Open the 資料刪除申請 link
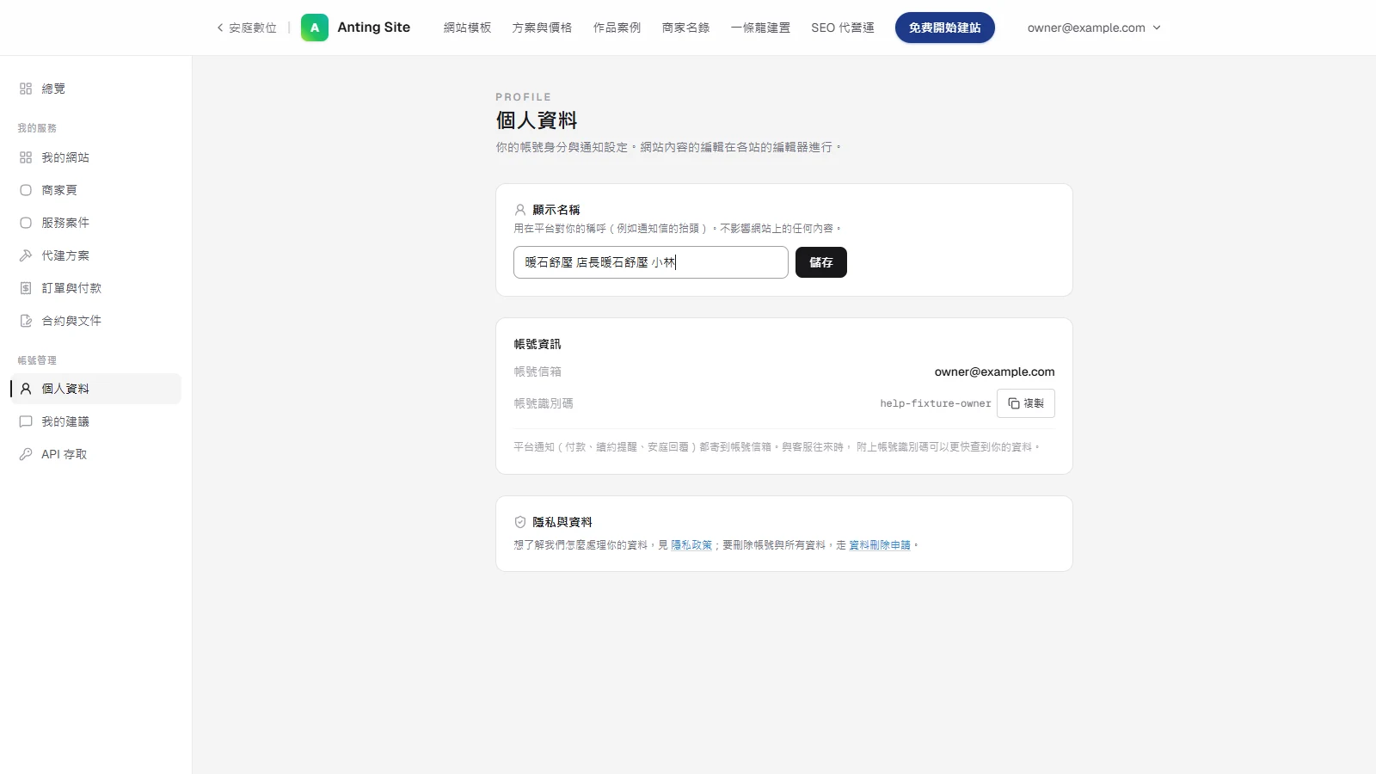This screenshot has height=774, width=1376. tap(880, 545)
